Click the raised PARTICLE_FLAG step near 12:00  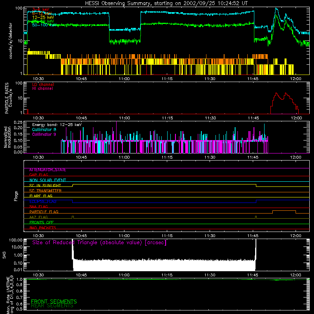pyautogui.click(x=284, y=211)
